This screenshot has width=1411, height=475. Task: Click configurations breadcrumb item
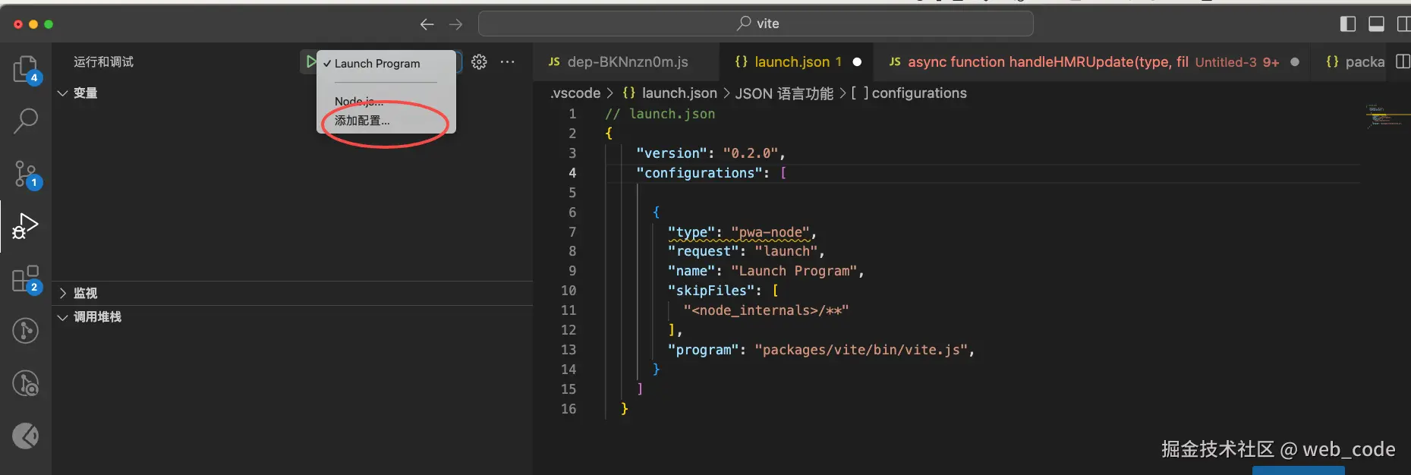point(919,93)
